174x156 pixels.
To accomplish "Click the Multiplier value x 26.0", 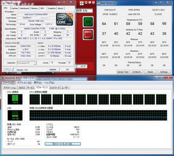I will pos(26,49).
